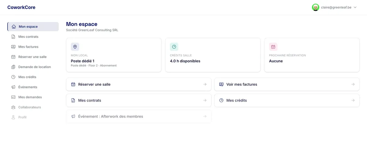Click the megaphone icon beside Événements

(x=13, y=87)
